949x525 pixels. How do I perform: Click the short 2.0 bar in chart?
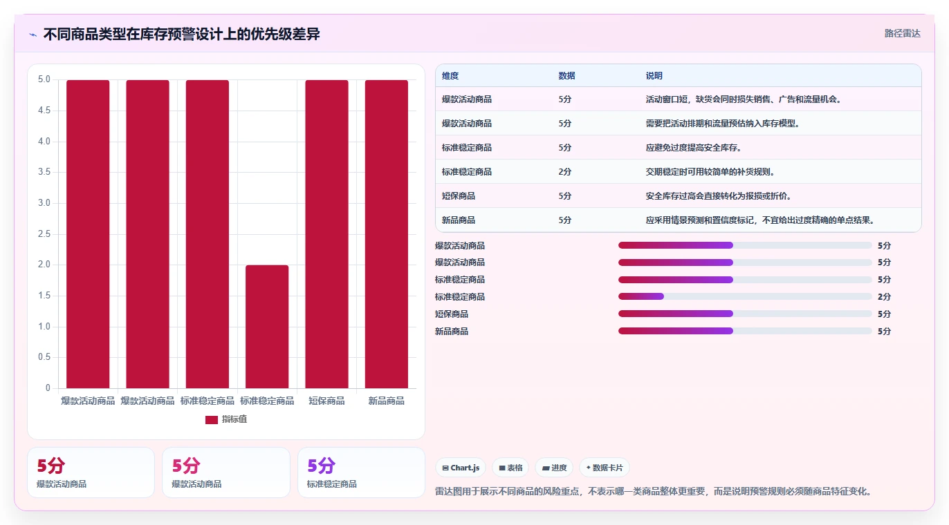[x=267, y=327]
